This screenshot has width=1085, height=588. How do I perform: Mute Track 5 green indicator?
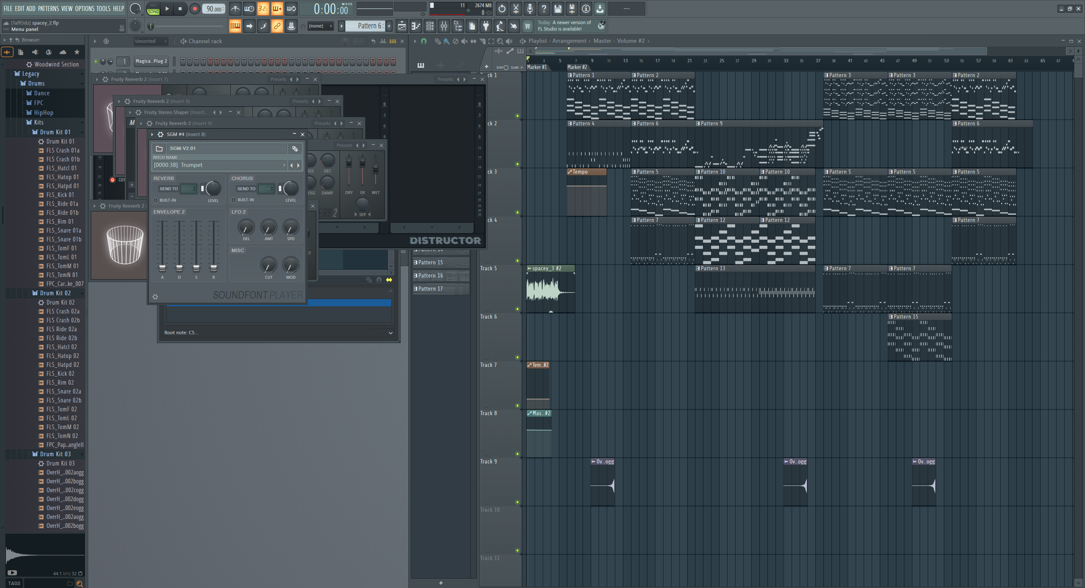coord(517,309)
